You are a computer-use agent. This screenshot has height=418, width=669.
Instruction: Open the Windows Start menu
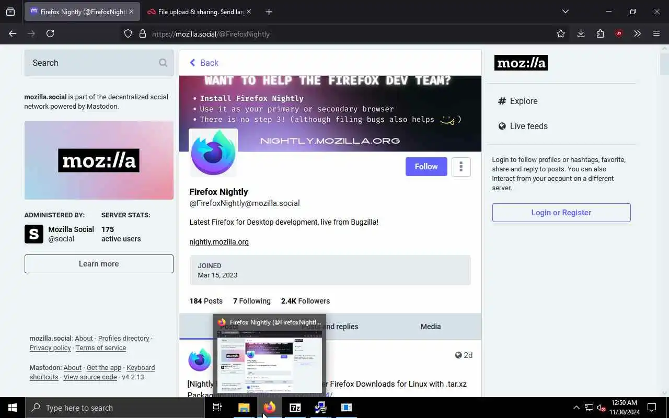[13, 408]
